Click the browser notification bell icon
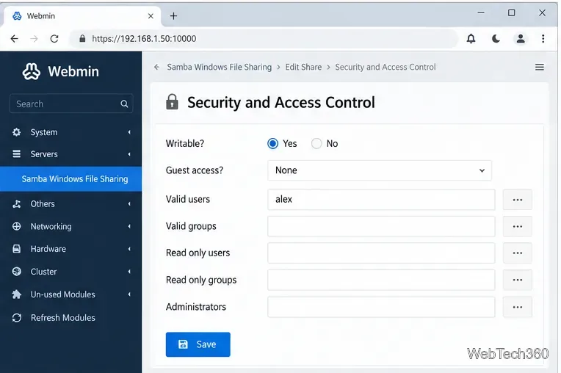The height and width of the screenshot is (373, 561). pyautogui.click(x=471, y=39)
